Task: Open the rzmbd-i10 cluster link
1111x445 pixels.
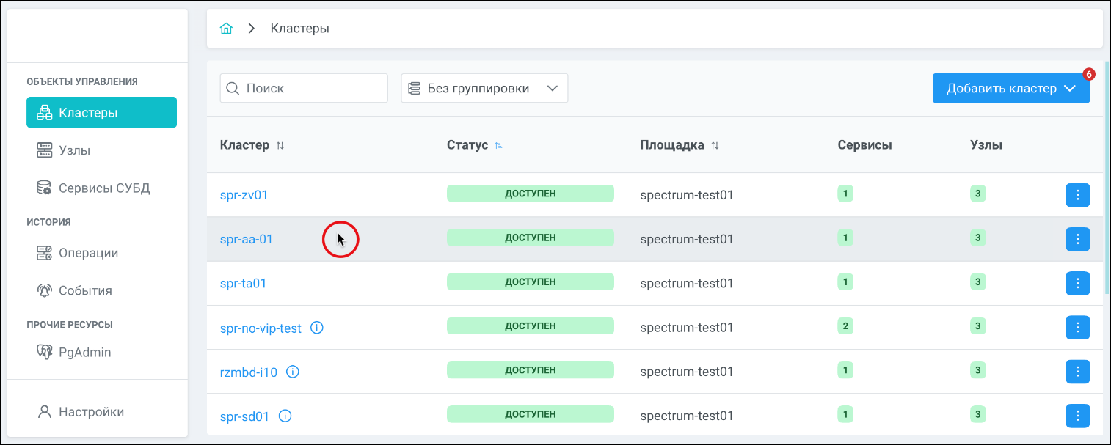Action: tap(249, 372)
